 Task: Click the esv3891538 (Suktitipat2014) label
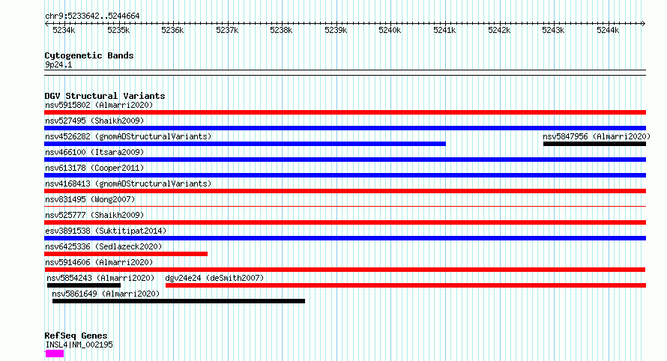106,231
